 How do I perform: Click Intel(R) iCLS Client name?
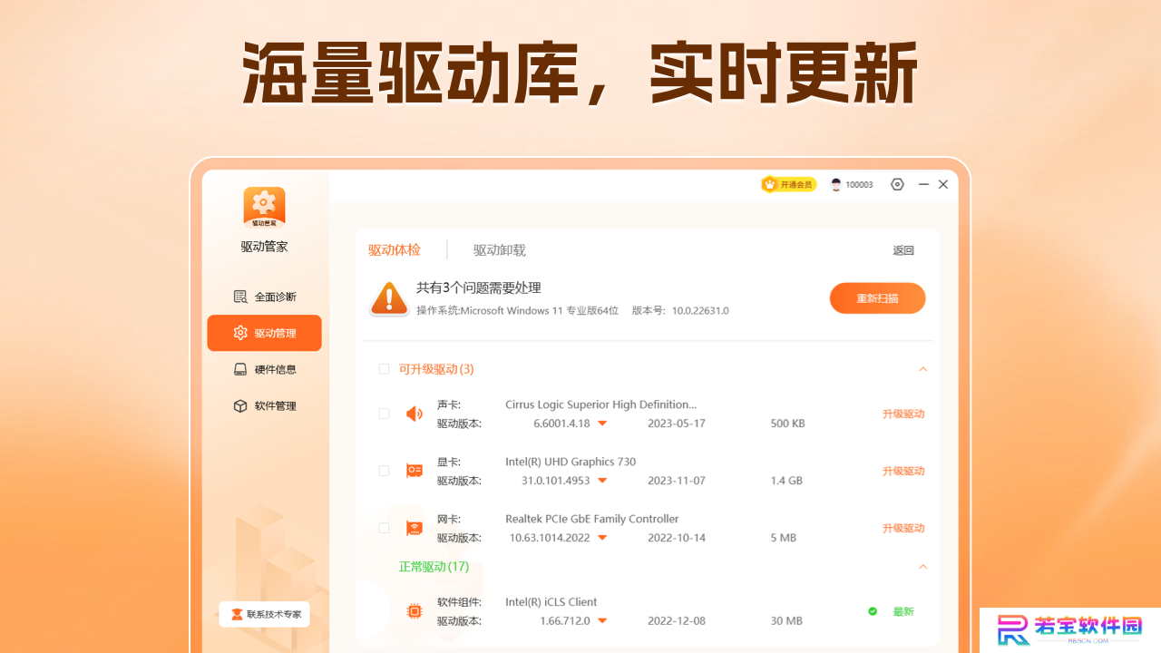(x=551, y=602)
